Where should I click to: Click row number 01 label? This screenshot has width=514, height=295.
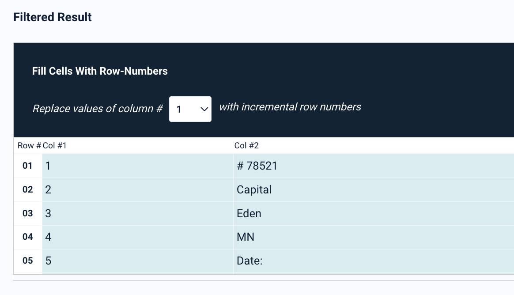[27, 166]
